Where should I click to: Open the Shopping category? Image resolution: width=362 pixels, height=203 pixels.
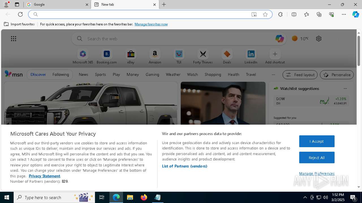[x=213, y=74]
